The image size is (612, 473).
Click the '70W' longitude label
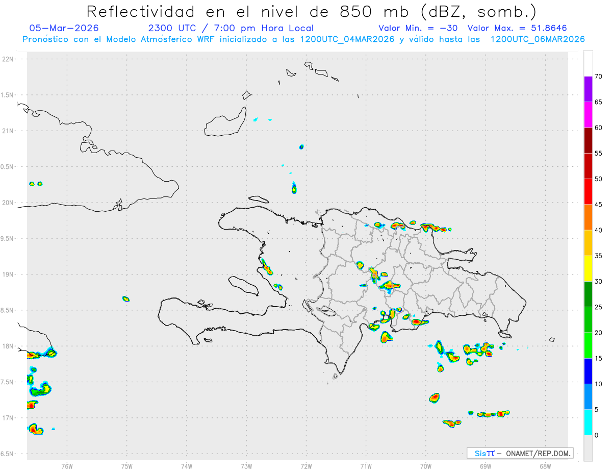[426, 466]
